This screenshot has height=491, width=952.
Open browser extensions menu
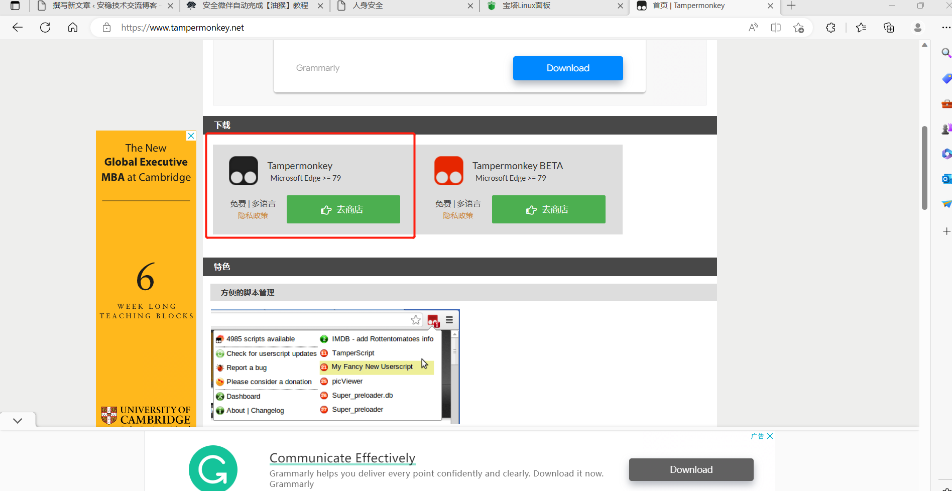pos(831,28)
